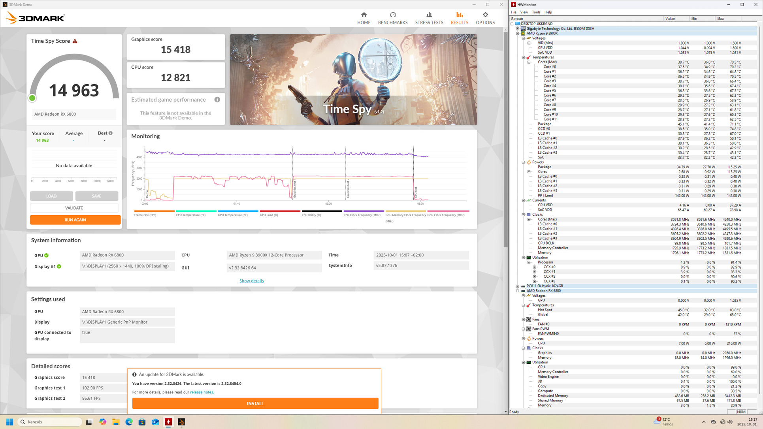Open the Tools menu in HWMonitor
Screen dimensions: 763x429
point(536,12)
